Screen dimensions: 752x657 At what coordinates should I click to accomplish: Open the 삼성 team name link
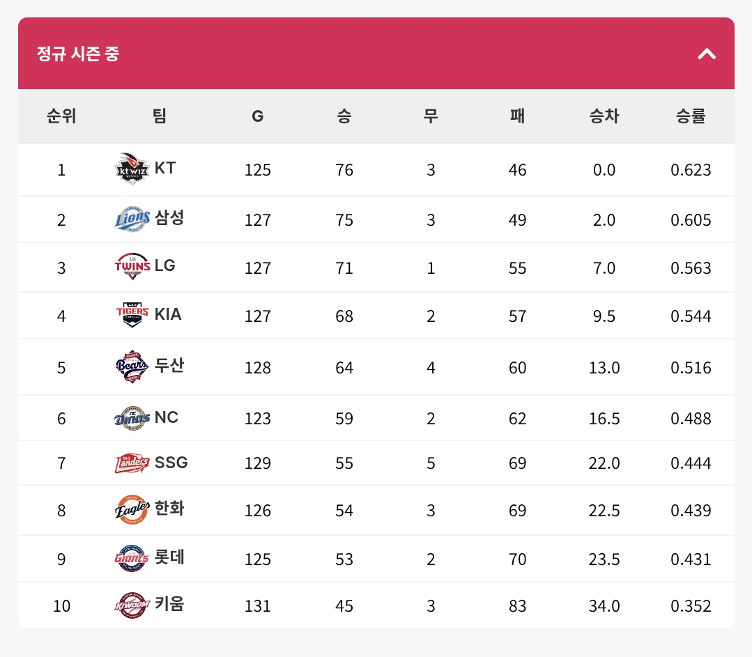[169, 217]
